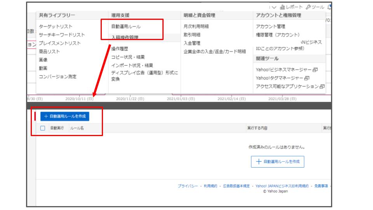
Task: Click external-link icon beside Yahoo!タグマネージャー
Action: tap(307, 78)
